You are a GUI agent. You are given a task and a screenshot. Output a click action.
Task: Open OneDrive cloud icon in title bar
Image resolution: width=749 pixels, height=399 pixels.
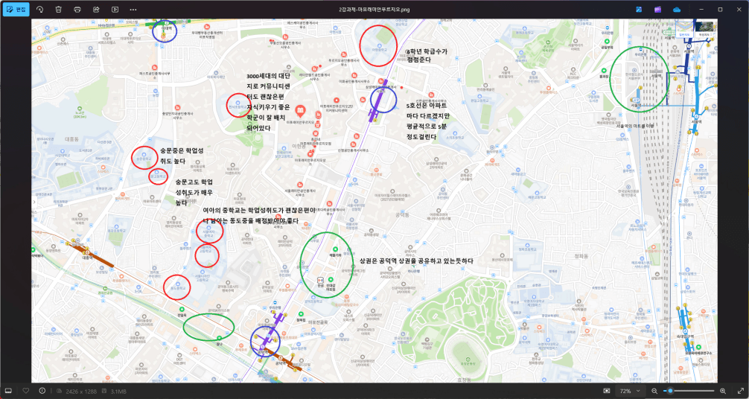[676, 9]
